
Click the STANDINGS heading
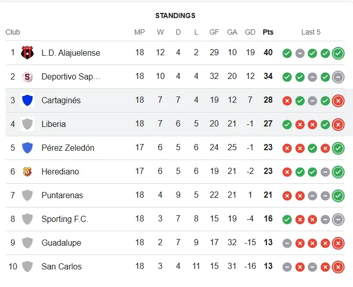click(175, 15)
